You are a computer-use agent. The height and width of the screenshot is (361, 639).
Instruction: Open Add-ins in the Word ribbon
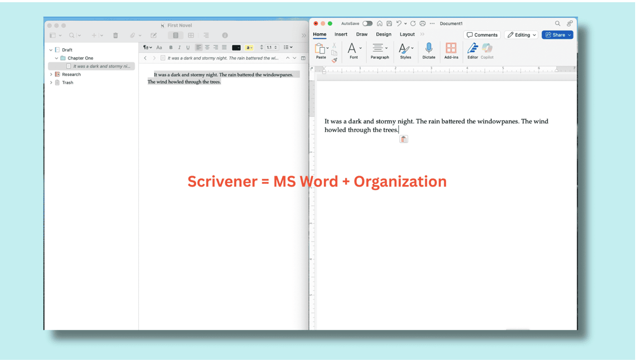[x=451, y=51]
